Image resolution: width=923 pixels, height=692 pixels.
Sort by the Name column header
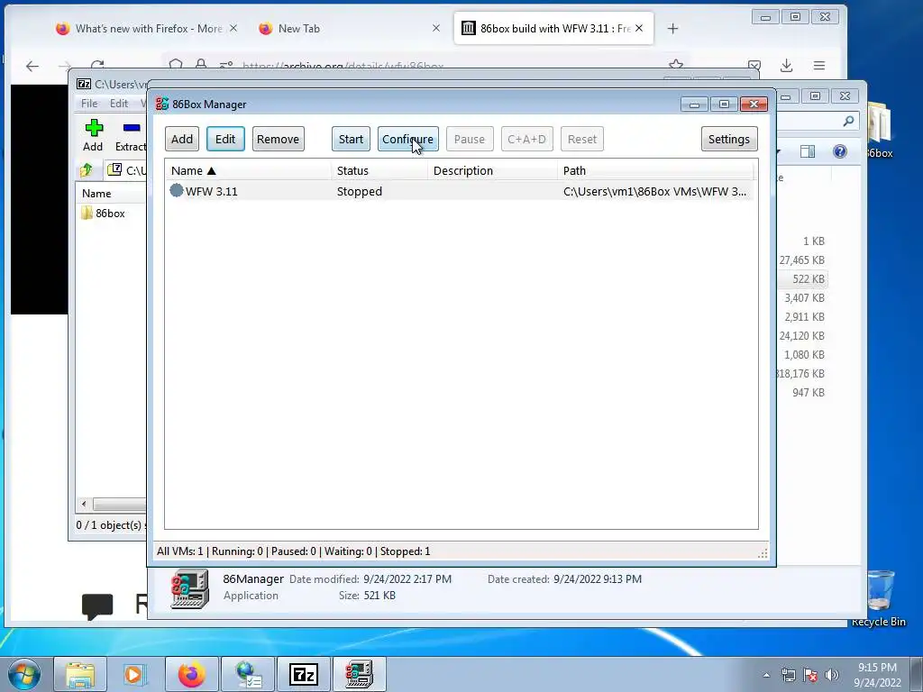coord(247,170)
